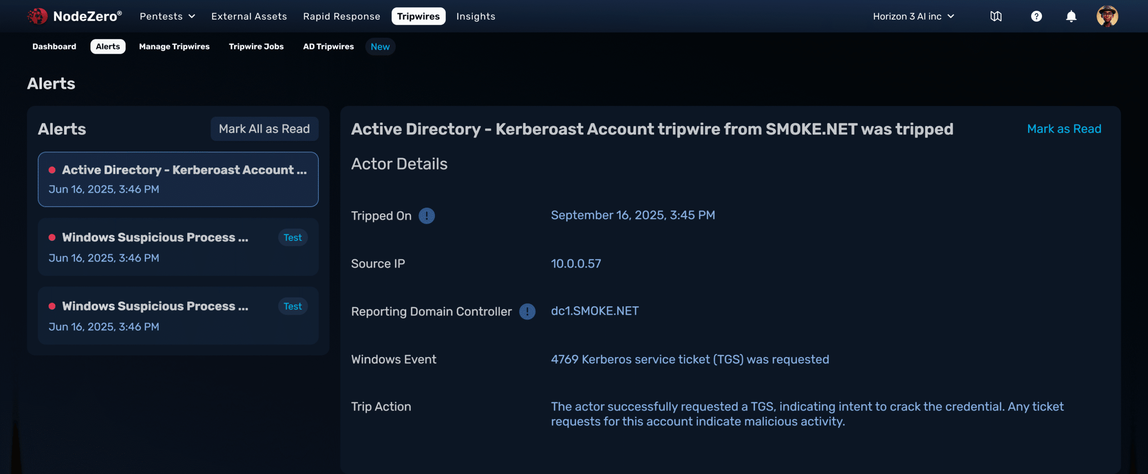
Task: Click the Reporting Domain Controller info icon
Action: click(x=527, y=312)
